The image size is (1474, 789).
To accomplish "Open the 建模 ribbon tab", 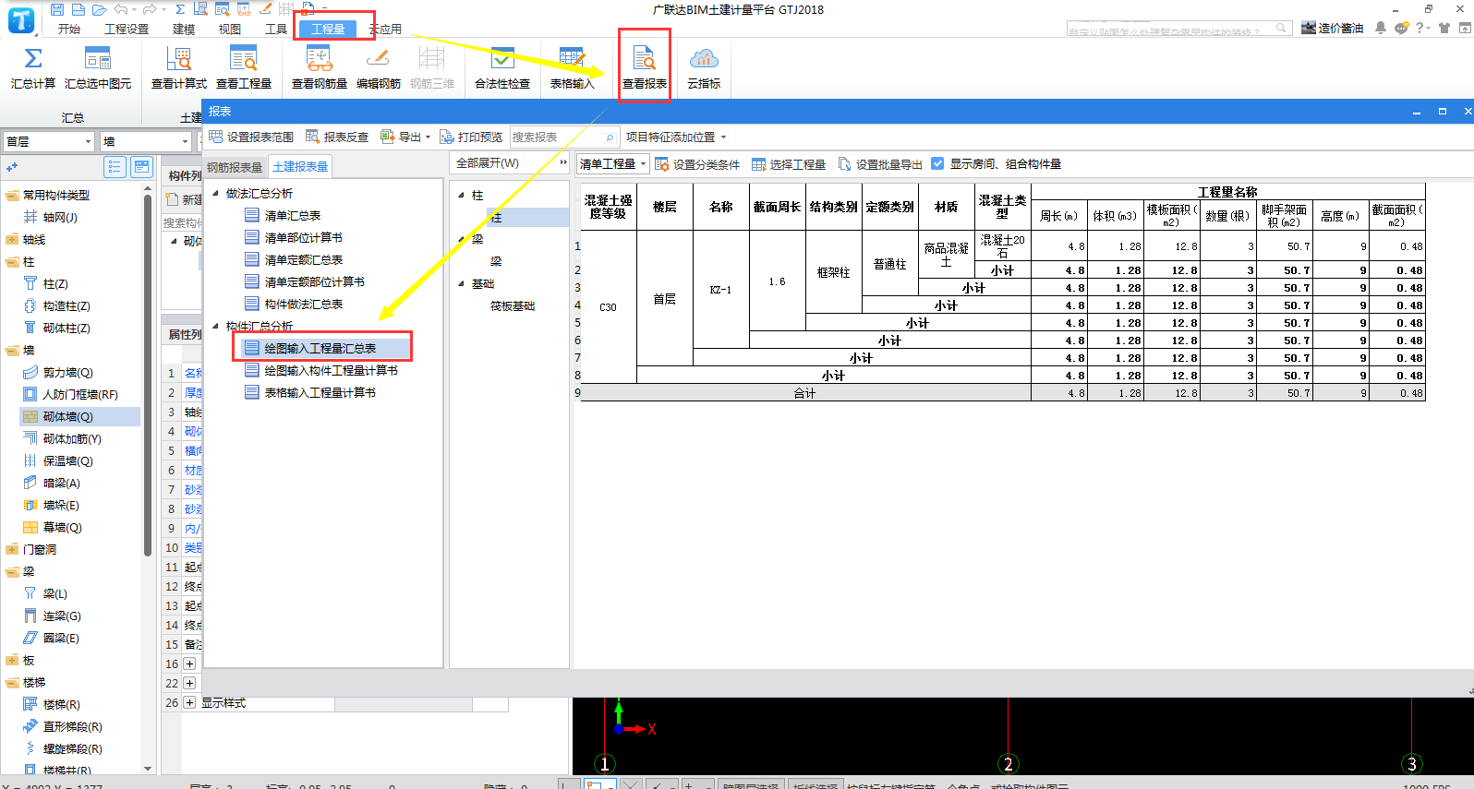I will (184, 29).
